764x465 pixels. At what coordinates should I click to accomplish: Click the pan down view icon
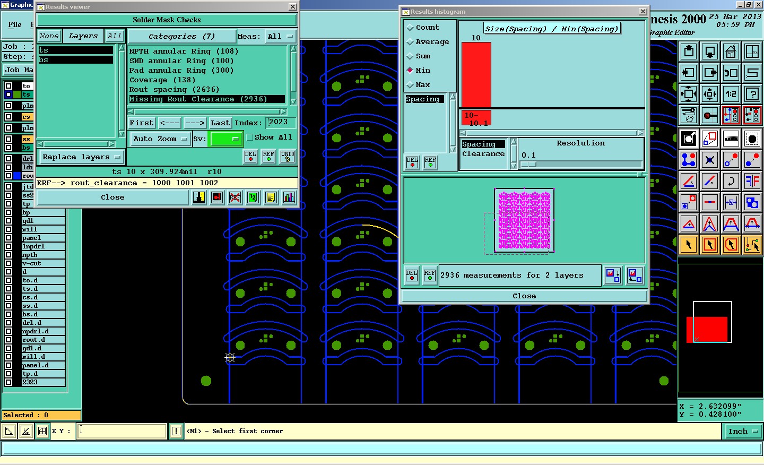[710, 51]
